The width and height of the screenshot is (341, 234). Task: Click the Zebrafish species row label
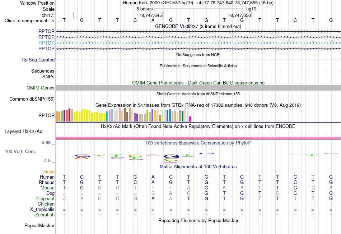(x=45, y=215)
